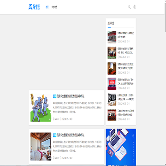This screenshot has width=166, height=166.
Task: Click the blue category badge on cartoon article
Action: point(54,96)
